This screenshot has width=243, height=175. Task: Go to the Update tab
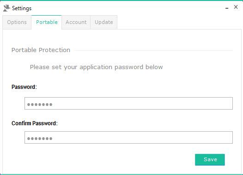[x=103, y=22]
